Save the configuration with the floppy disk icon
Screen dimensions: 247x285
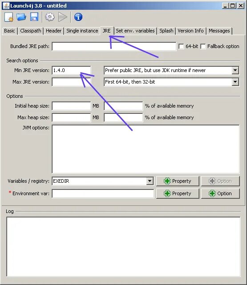(x=34, y=17)
